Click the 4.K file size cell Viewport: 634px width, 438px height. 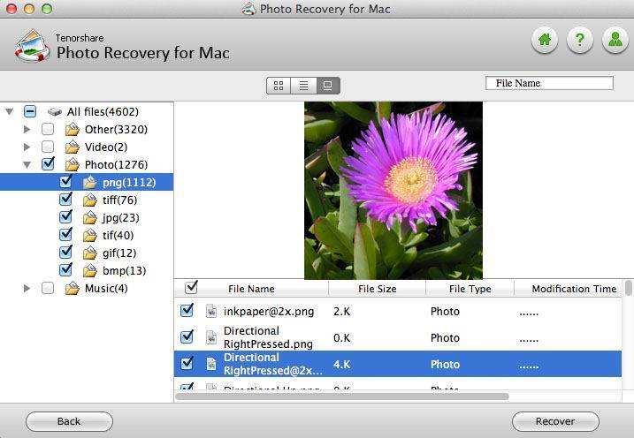tap(341, 365)
